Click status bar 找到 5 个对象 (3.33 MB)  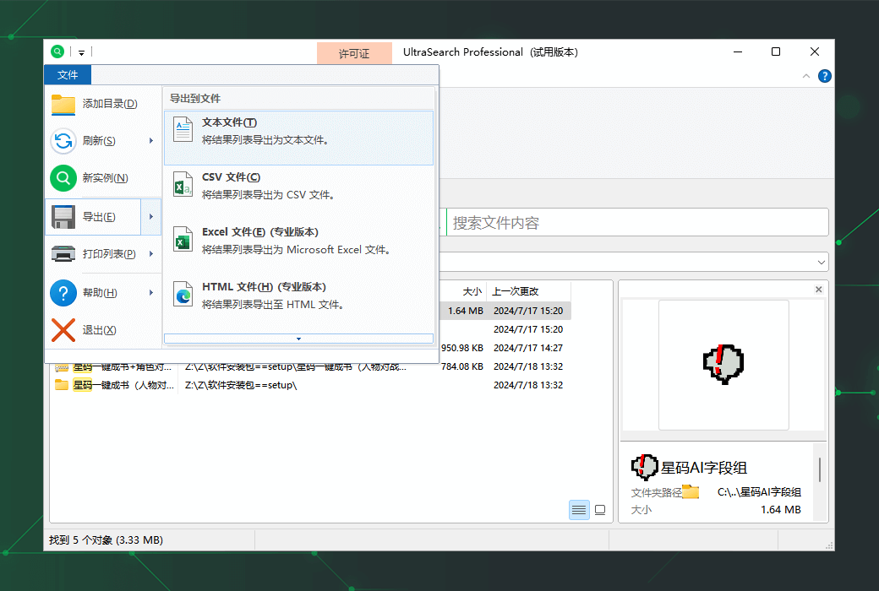(x=106, y=540)
